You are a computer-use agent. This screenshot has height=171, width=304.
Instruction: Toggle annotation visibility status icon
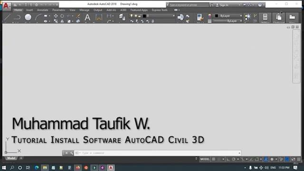point(266,159)
